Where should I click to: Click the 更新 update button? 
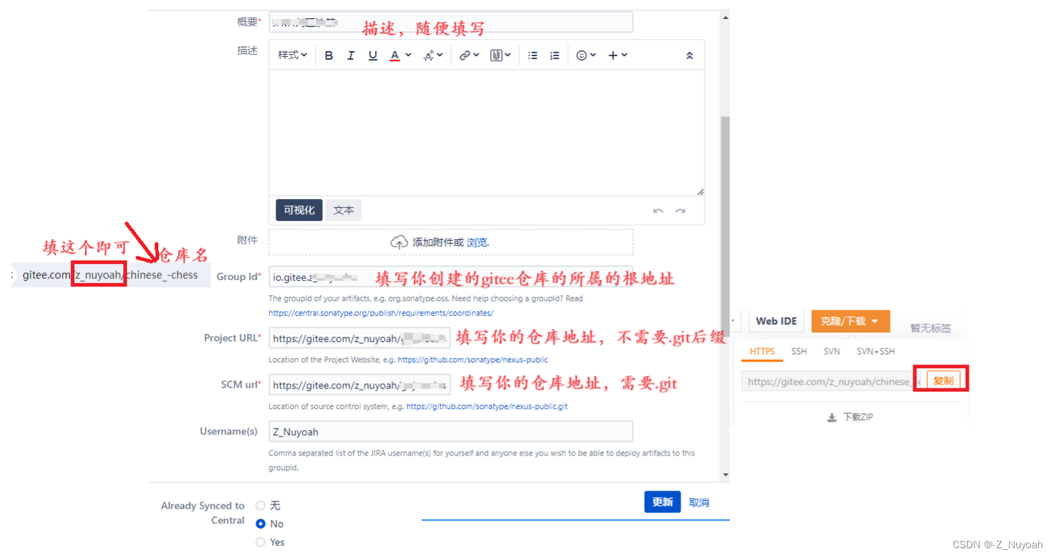(662, 502)
